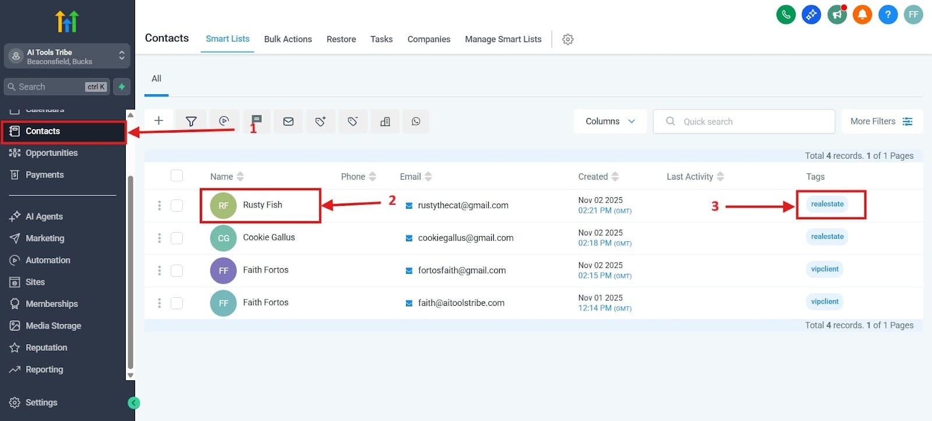The image size is (932, 421).
Task: Click the blue help question mark
Action: tap(888, 15)
